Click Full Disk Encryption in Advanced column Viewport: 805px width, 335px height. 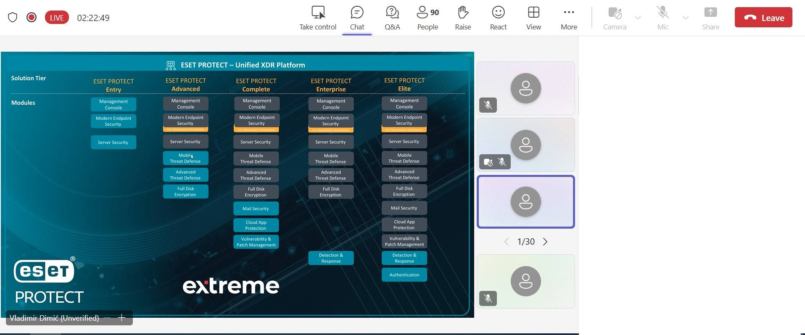[x=185, y=192]
